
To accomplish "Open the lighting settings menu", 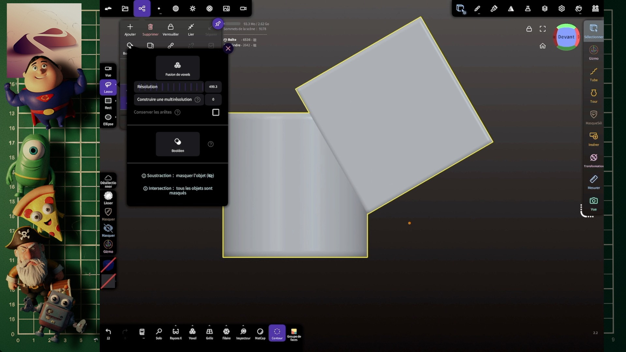I will click(192, 8).
